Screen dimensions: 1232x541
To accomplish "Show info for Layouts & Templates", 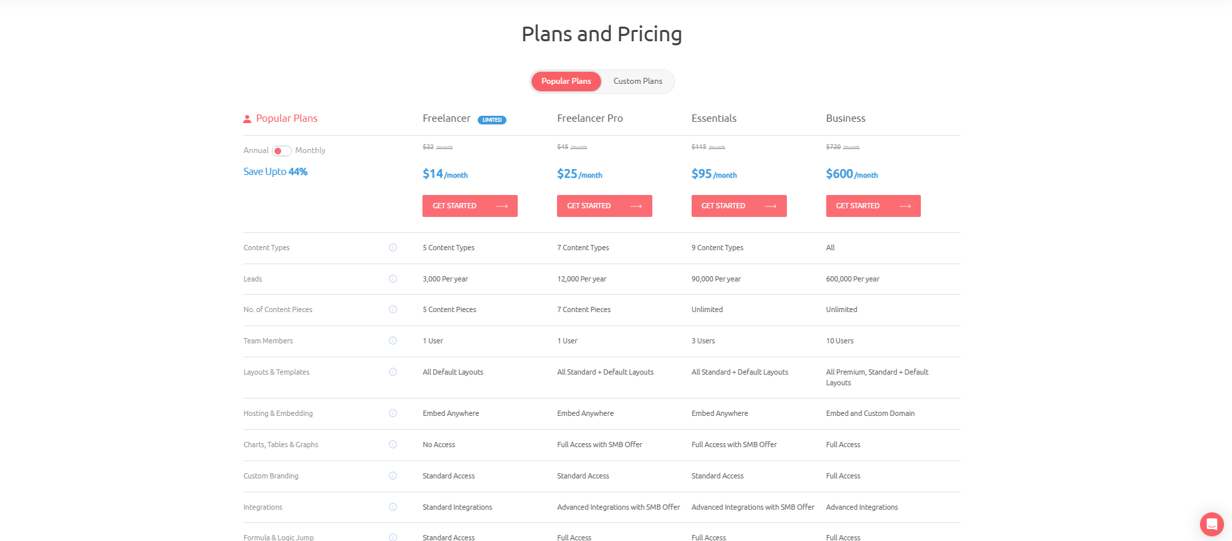I will coord(393,372).
